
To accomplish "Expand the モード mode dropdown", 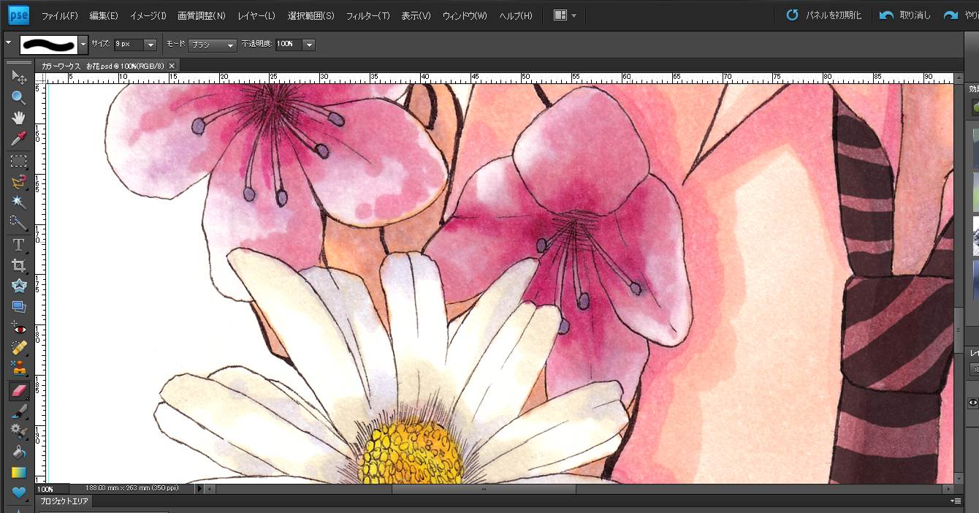I will [x=231, y=45].
